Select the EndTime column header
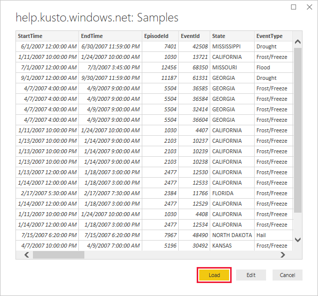This screenshot has height=296, width=318. click(110, 36)
